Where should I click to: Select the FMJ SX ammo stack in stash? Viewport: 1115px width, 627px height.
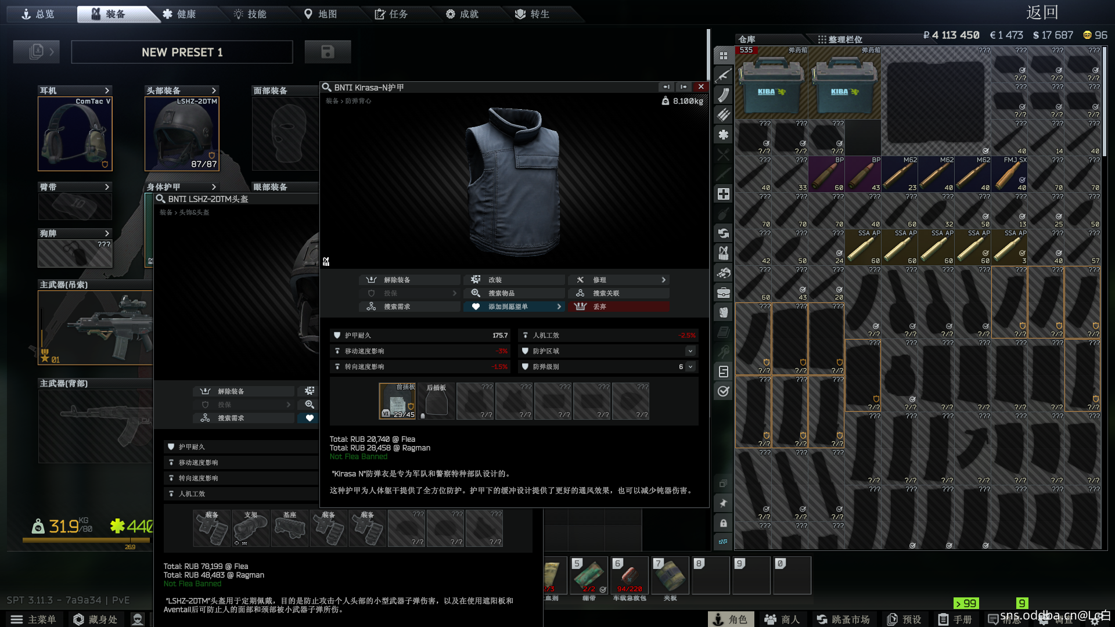click(x=1010, y=174)
